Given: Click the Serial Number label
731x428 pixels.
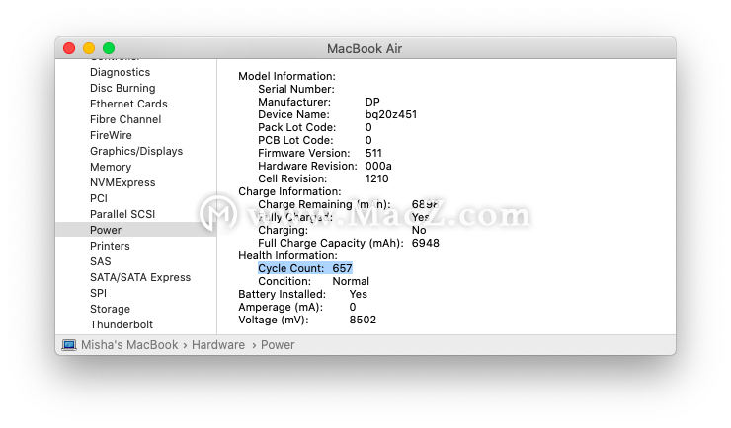Looking at the screenshot, I should (x=296, y=89).
